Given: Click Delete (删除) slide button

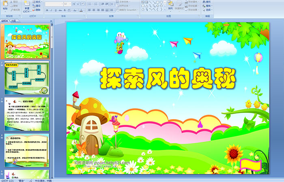Looking at the screenshot, I should pyautogui.click(x=37, y=10).
